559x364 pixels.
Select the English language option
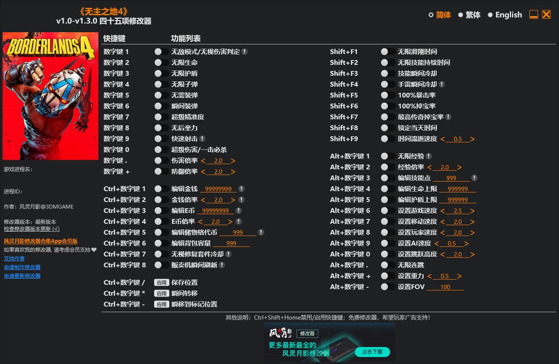coord(508,14)
